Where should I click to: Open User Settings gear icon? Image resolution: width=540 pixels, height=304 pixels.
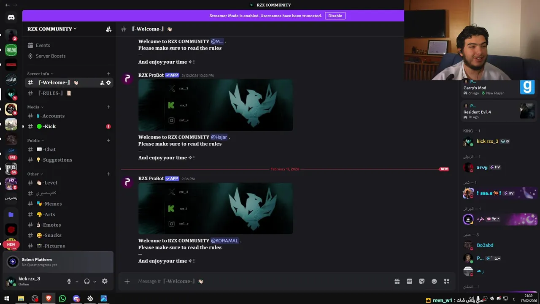coord(105,281)
